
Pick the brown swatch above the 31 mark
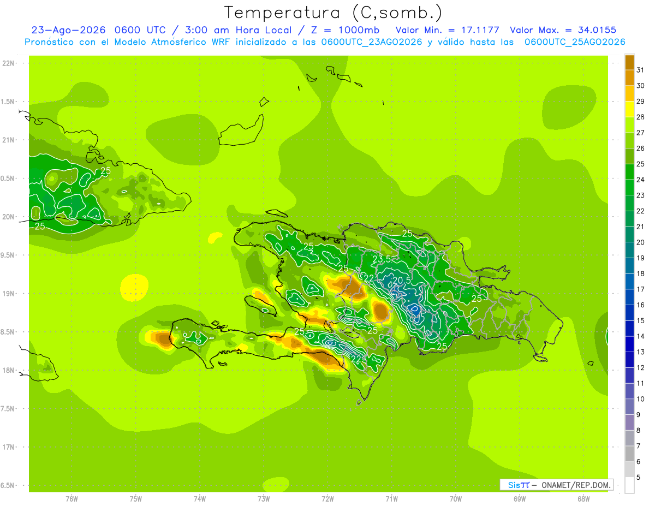(x=629, y=62)
